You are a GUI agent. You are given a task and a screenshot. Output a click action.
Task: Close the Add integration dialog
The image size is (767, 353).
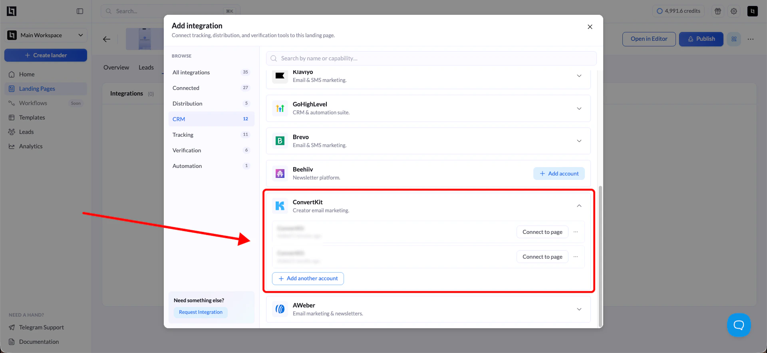point(590,27)
